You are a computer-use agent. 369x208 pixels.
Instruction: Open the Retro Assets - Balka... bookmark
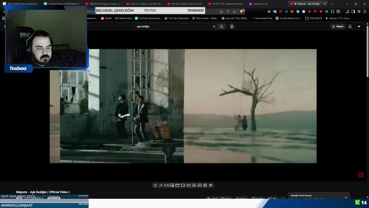tap(205, 18)
